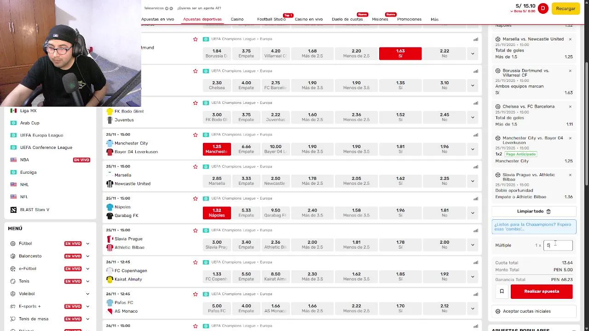
Task: Click Aceptar cuotas iniciales option
Action: pos(534,311)
